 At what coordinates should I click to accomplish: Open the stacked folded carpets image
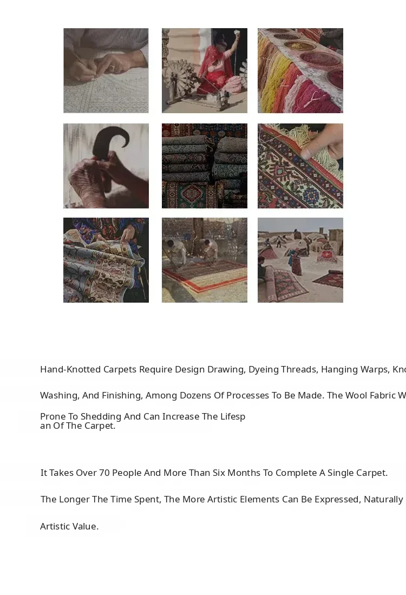point(205,166)
